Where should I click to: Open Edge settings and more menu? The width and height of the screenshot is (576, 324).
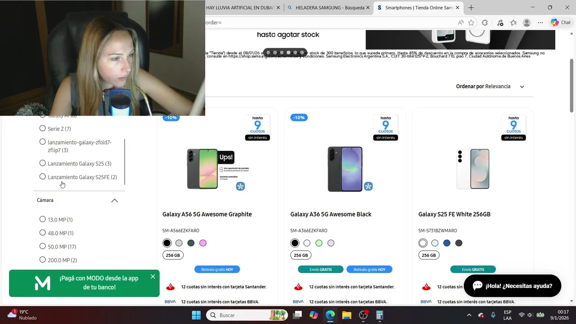(x=540, y=22)
